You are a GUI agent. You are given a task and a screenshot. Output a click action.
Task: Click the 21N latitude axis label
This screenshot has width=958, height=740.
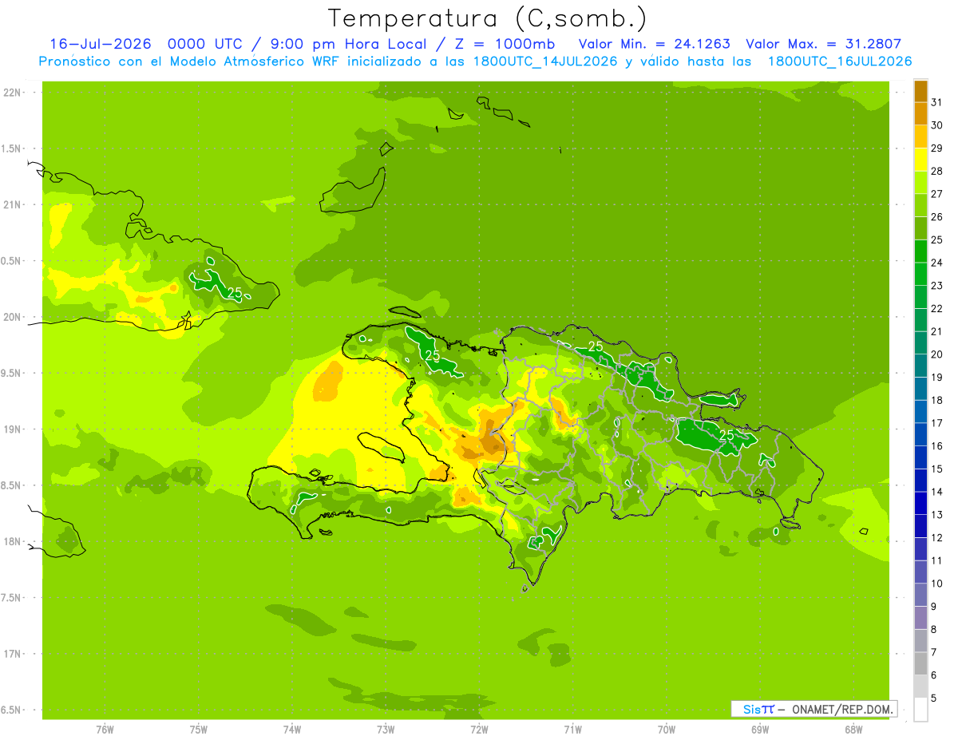click(x=14, y=205)
